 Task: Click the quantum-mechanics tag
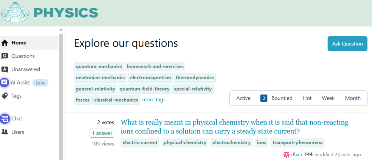[99, 67]
